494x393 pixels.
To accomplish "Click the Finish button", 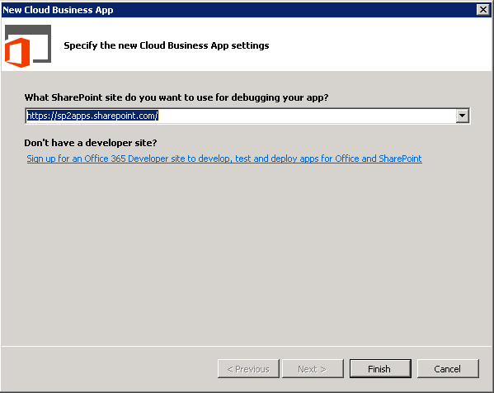I will point(380,368).
